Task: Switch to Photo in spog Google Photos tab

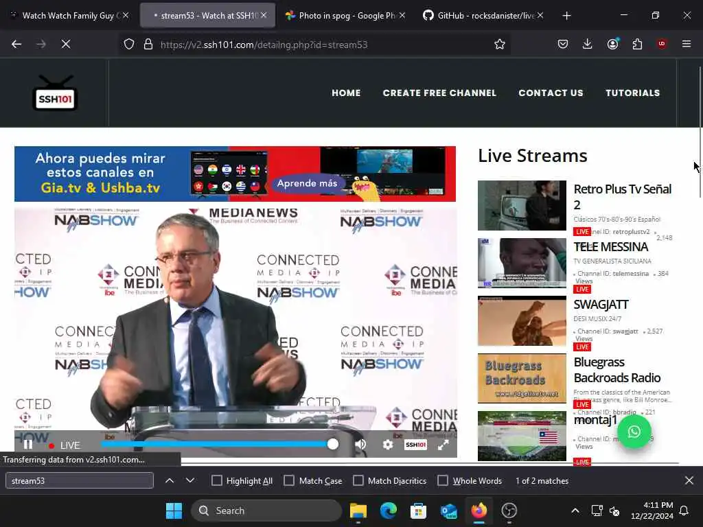Action: click(345, 15)
